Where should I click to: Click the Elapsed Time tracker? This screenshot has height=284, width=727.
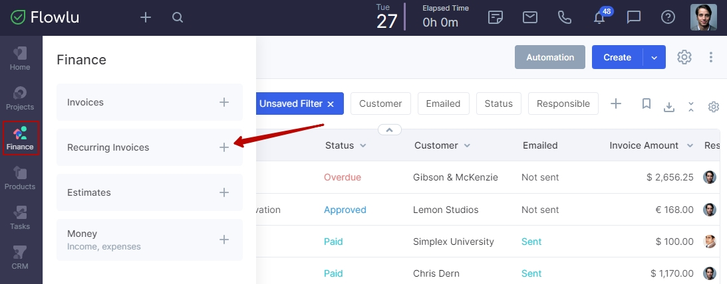click(x=445, y=17)
